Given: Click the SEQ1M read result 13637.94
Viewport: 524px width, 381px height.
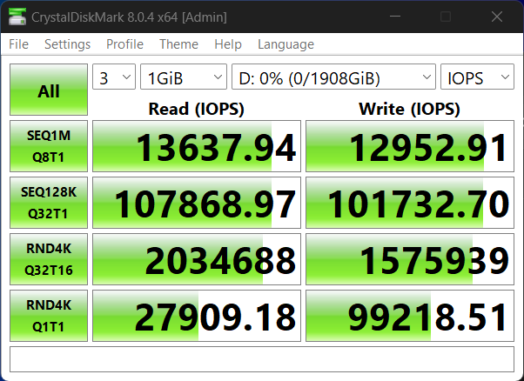Looking at the screenshot, I should click(x=197, y=146).
